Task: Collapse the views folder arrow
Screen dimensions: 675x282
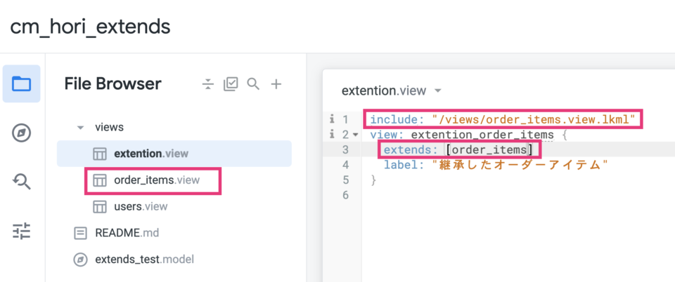Action: pos(80,128)
